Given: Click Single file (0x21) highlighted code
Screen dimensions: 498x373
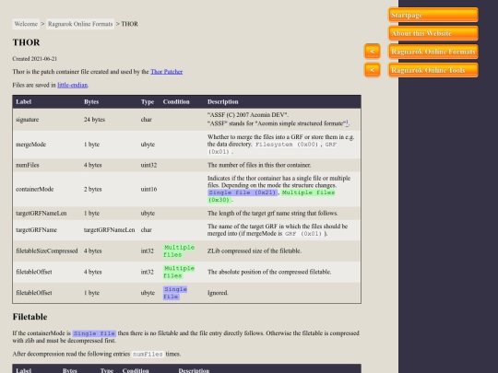Looking at the screenshot, I should tap(243, 192).
